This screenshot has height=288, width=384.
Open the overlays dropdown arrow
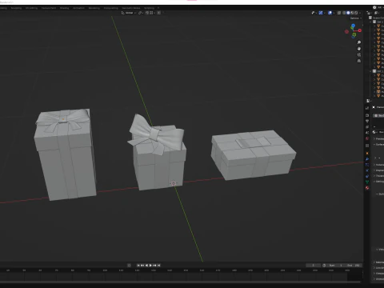(x=334, y=13)
